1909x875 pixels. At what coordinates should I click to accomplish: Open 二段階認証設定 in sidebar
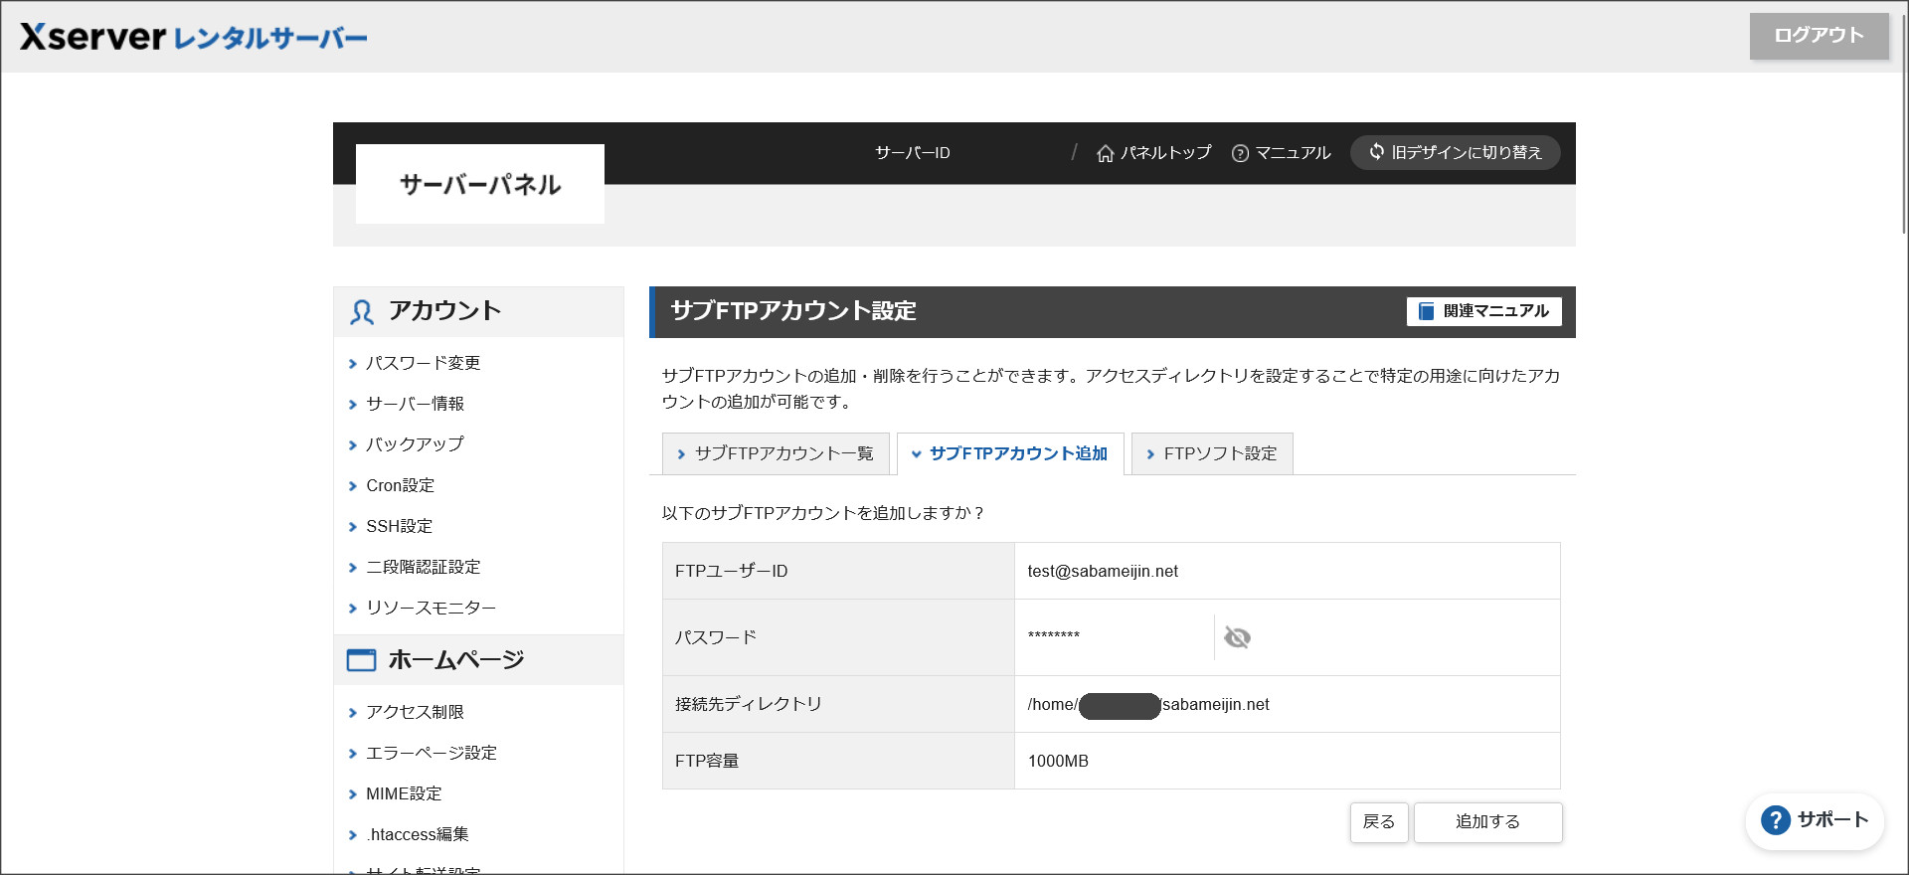[423, 567]
